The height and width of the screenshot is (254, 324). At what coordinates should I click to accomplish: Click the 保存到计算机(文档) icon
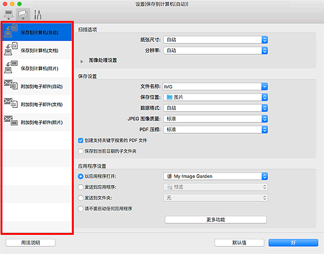[x=11, y=49]
